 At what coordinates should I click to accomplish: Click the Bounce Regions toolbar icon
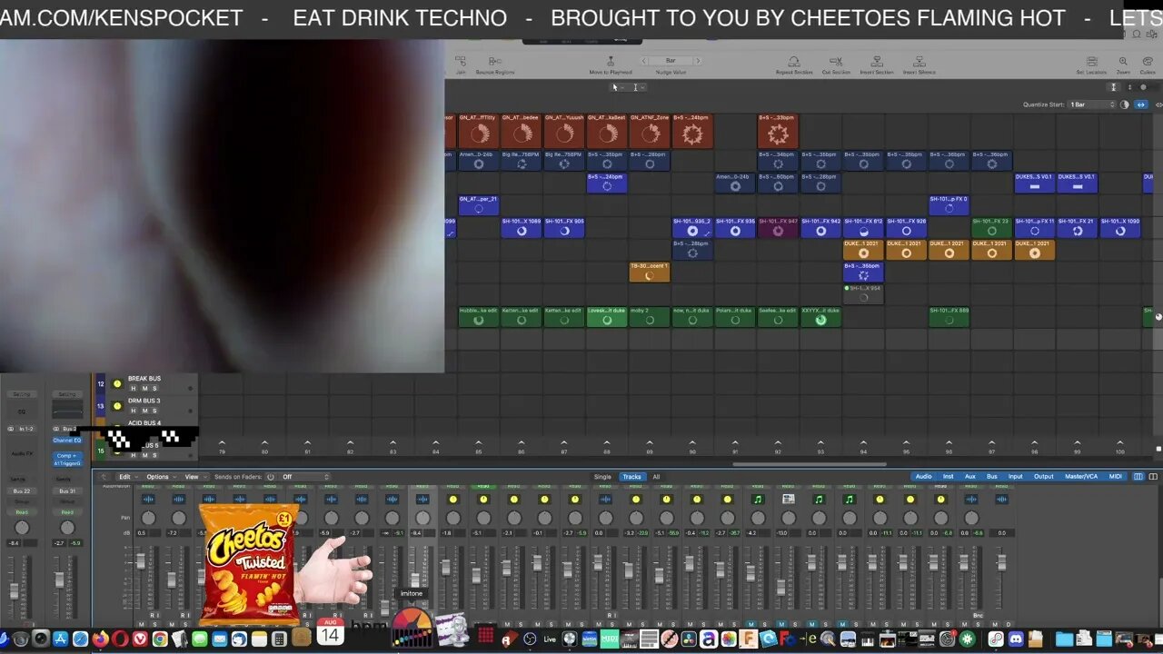point(495,61)
